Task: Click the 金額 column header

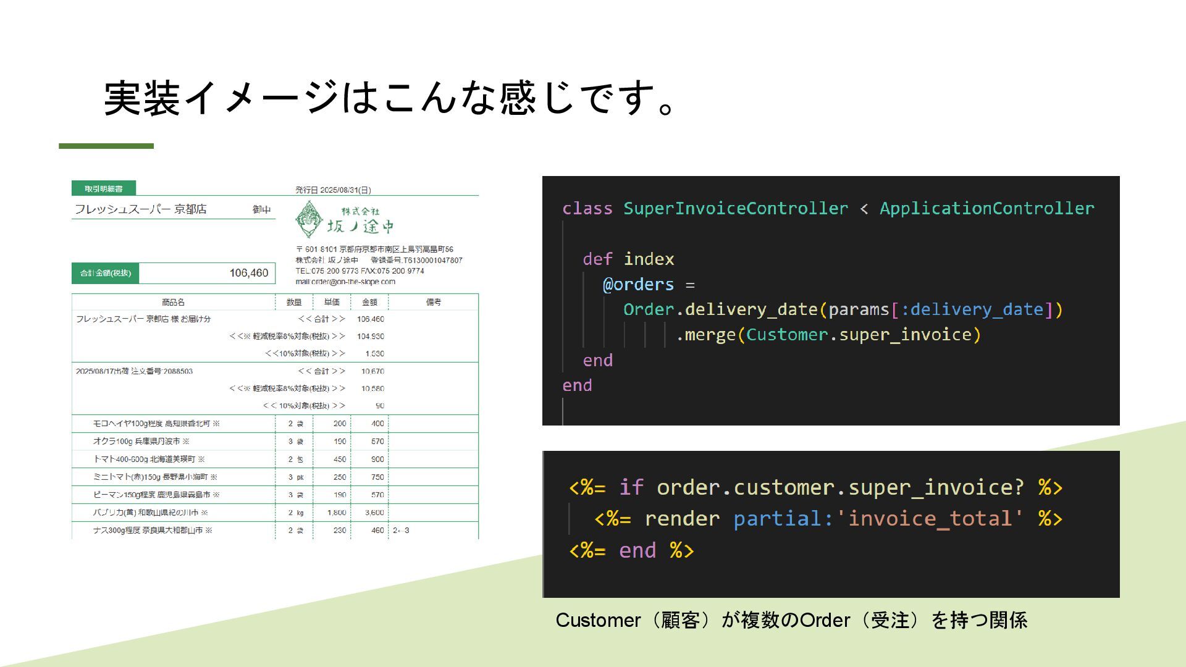Action: [x=369, y=302]
